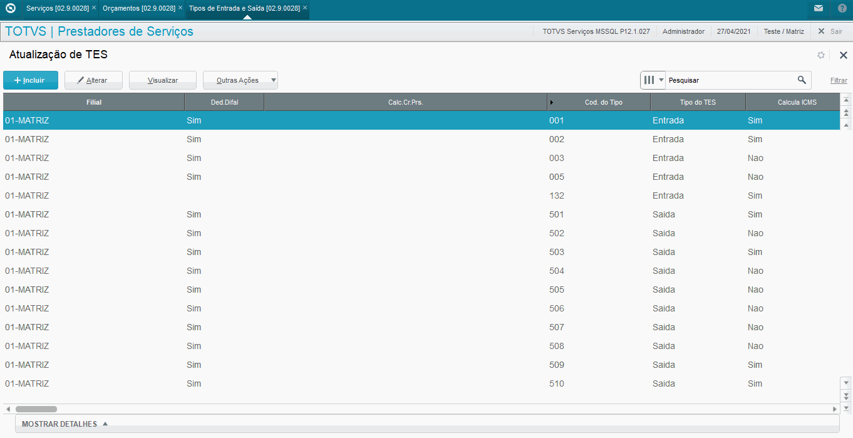Open the help question mark icon

[842, 8]
